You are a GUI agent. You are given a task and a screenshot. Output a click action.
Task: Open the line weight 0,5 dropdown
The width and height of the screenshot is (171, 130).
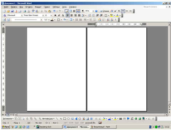(49, 20)
